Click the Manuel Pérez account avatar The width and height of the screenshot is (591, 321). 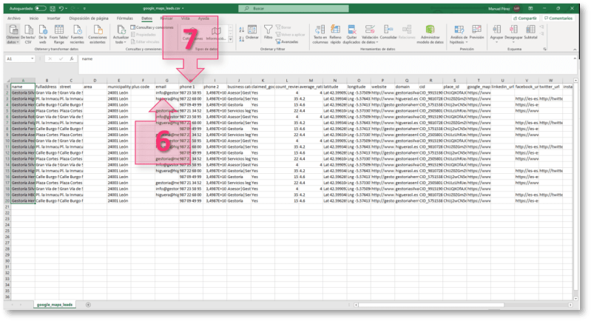tap(516, 8)
